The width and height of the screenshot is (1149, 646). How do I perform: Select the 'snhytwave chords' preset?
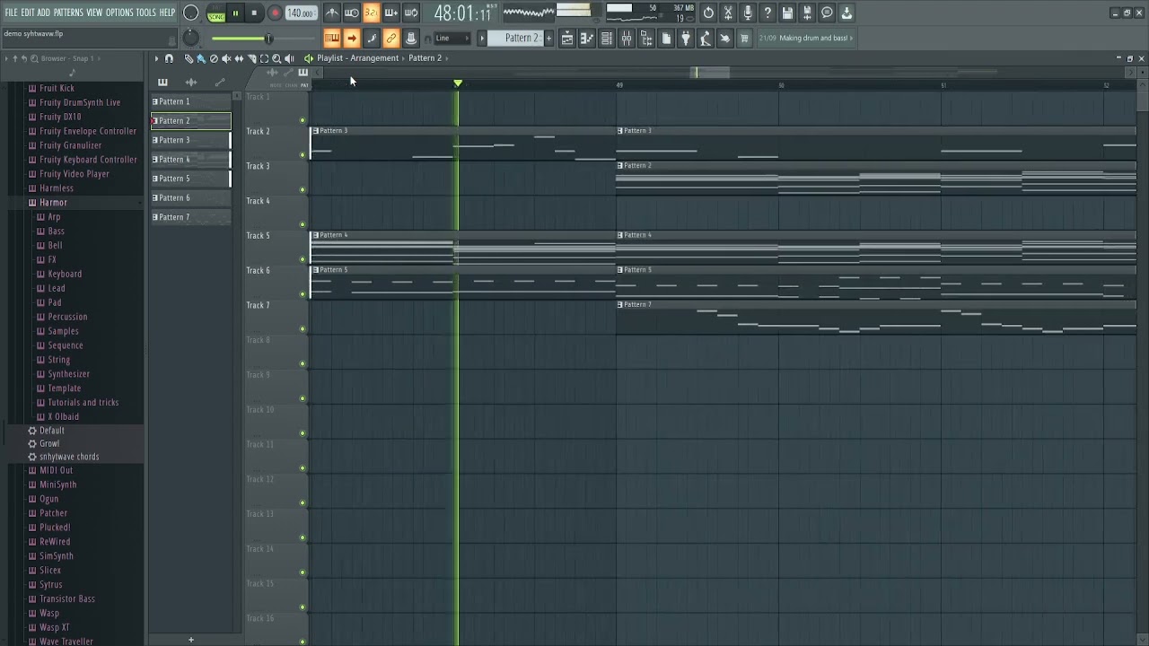point(68,457)
